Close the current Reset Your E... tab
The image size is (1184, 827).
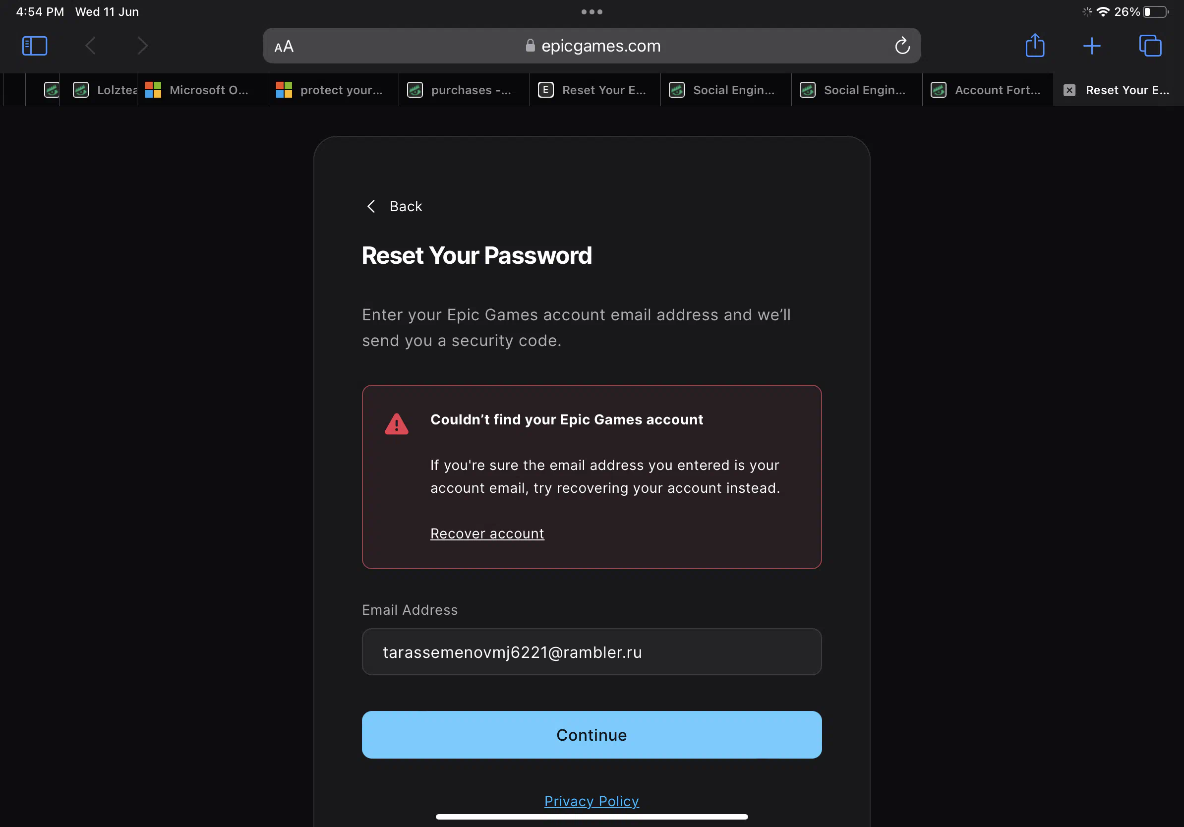coord(1069,90)
